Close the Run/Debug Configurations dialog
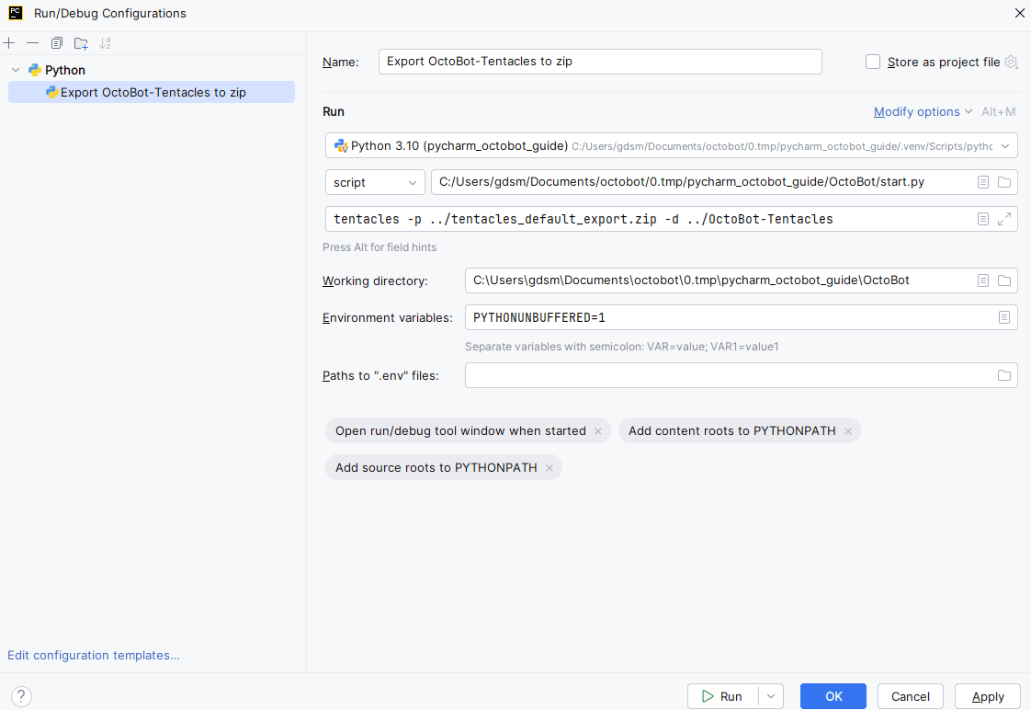This screenshot has width=1031, height=710. point(1019,13)
